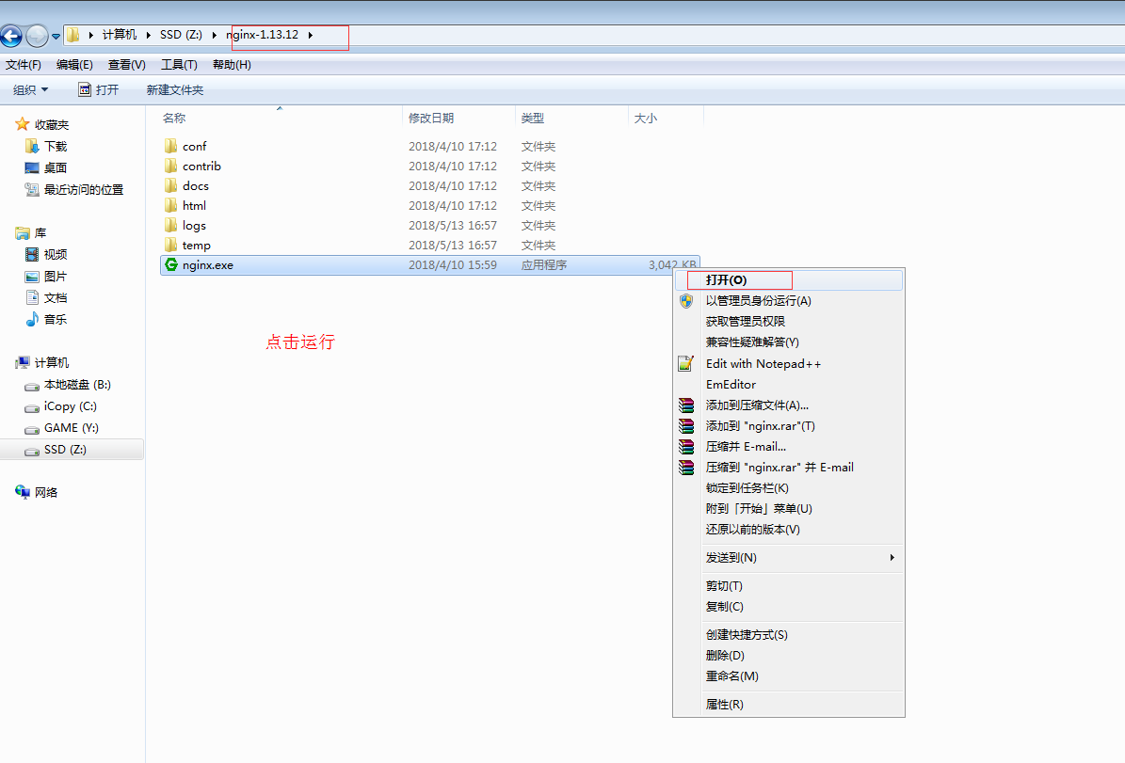The width and height of the screenshot is (1125, 763).
Task: Open 桌面 in the sidebar
Action: [56, 167]
